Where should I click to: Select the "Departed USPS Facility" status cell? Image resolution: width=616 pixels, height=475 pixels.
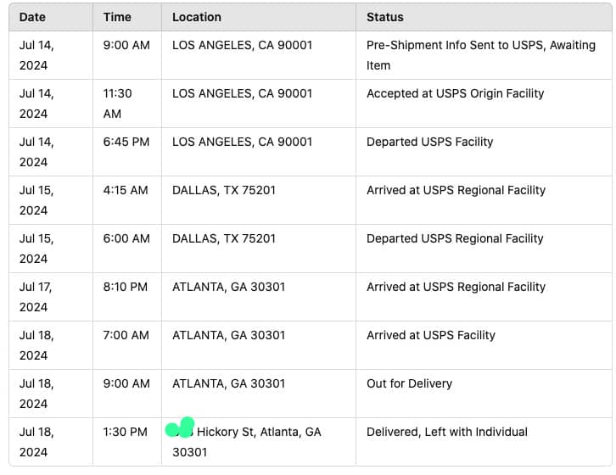[x=429, y=142]
